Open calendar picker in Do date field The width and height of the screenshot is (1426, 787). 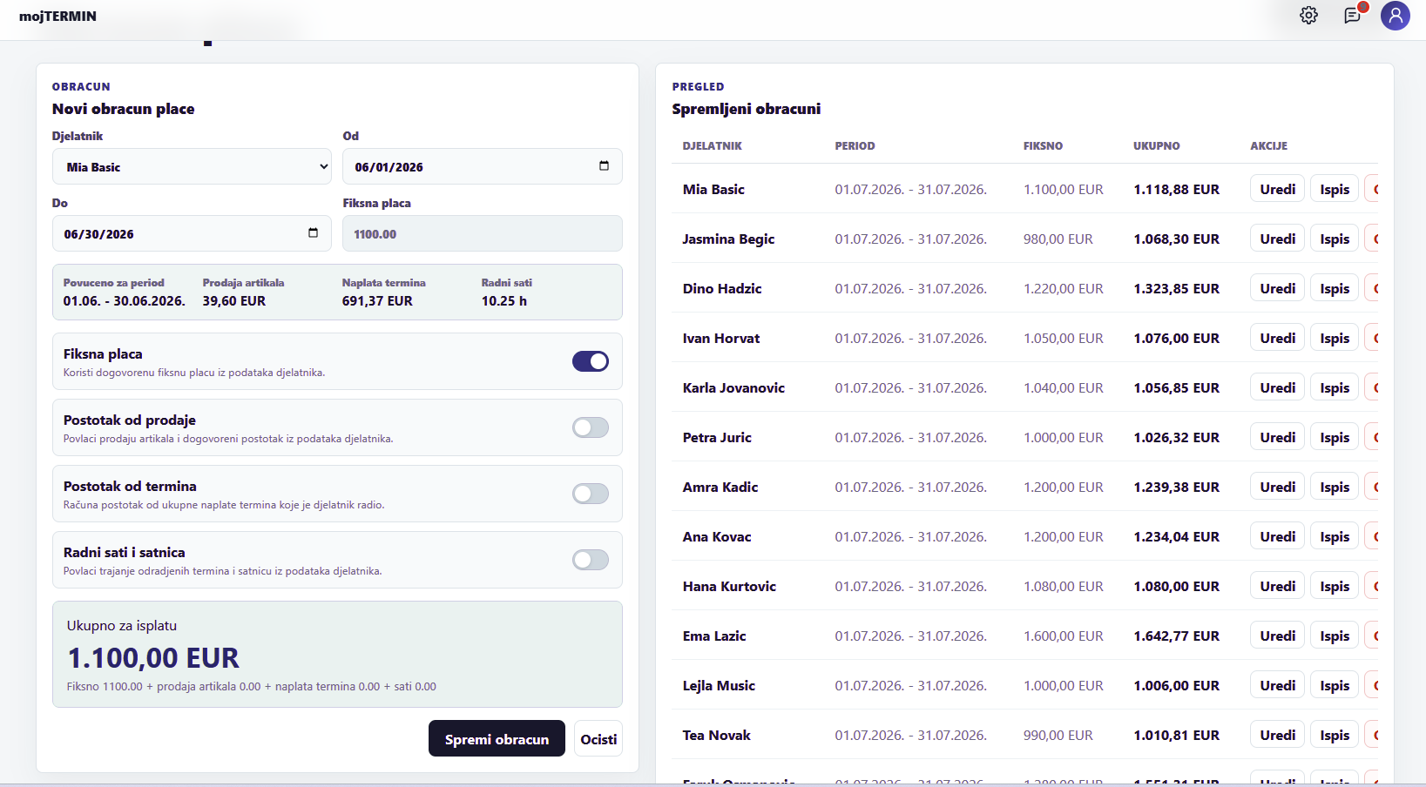tap(313, 233)
